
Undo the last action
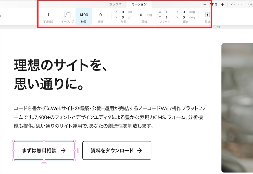click(x=233, y=4)
